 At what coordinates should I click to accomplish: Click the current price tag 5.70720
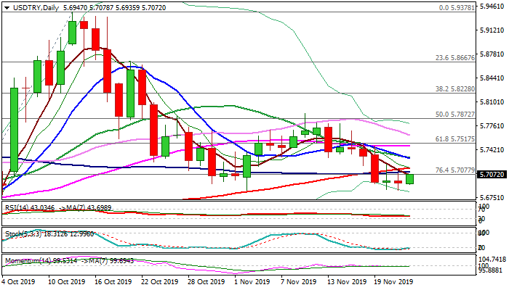485,175
